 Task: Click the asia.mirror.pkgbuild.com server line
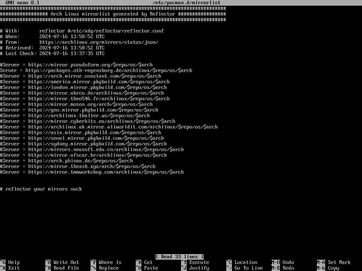81,133
